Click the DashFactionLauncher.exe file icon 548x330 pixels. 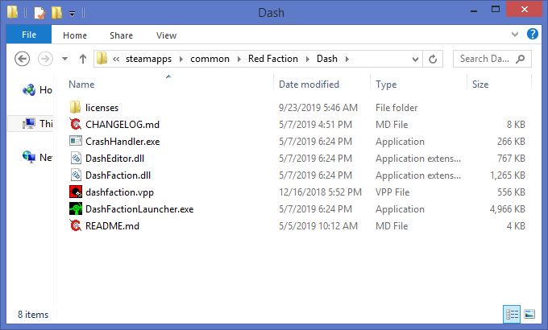pos(76,209)
